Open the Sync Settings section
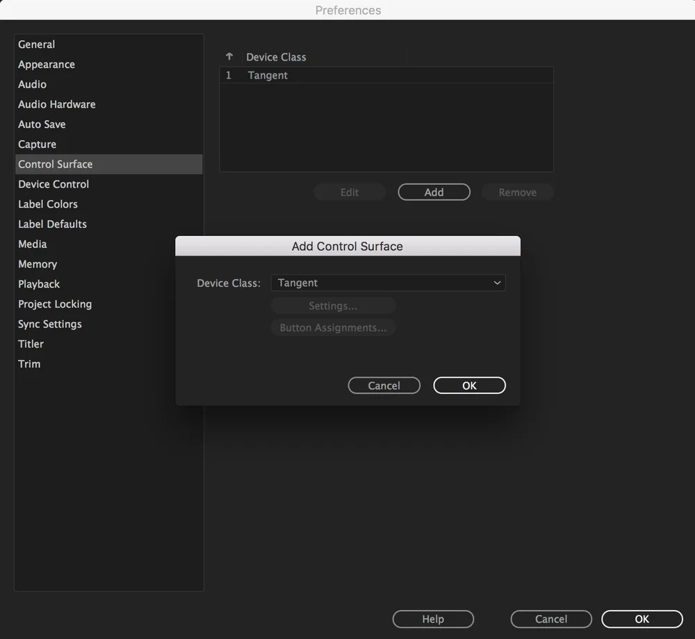Image resolution: width=695 pixels, height=639 pixels. pos(49,324)
